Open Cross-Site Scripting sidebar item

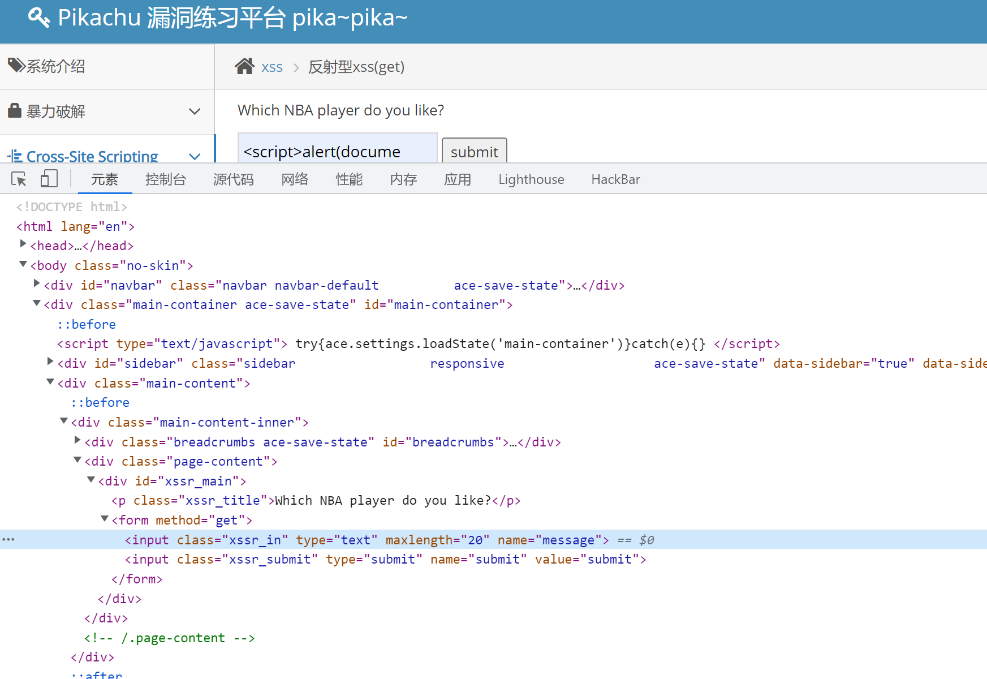107,150
